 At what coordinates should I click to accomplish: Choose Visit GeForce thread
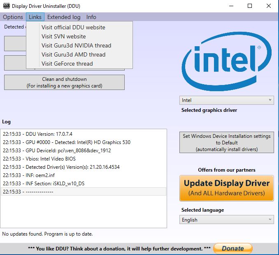[x=79, y=64]
